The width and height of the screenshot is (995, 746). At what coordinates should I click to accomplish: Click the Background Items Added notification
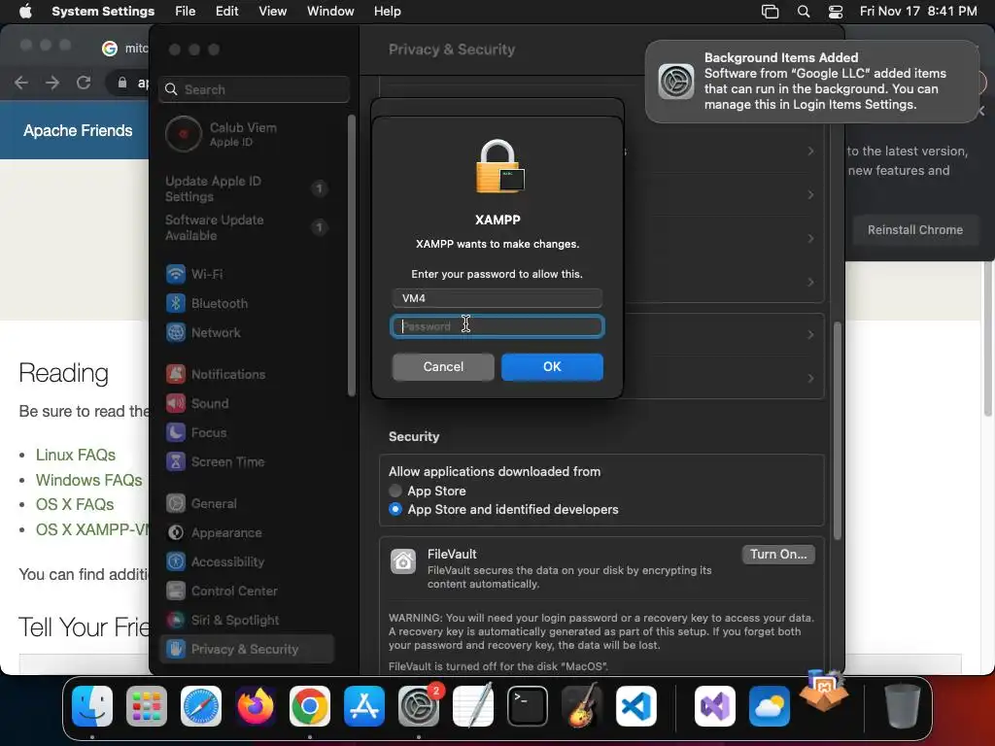click(812, 82)
